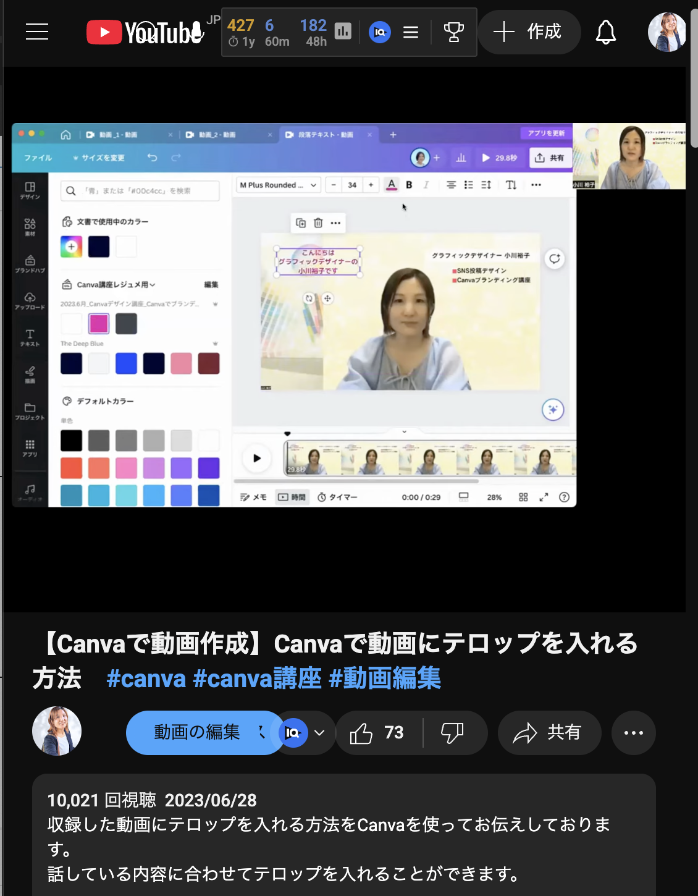
Task: In the video, add new color with rainbow plus swatch
Action: point(71,247)
